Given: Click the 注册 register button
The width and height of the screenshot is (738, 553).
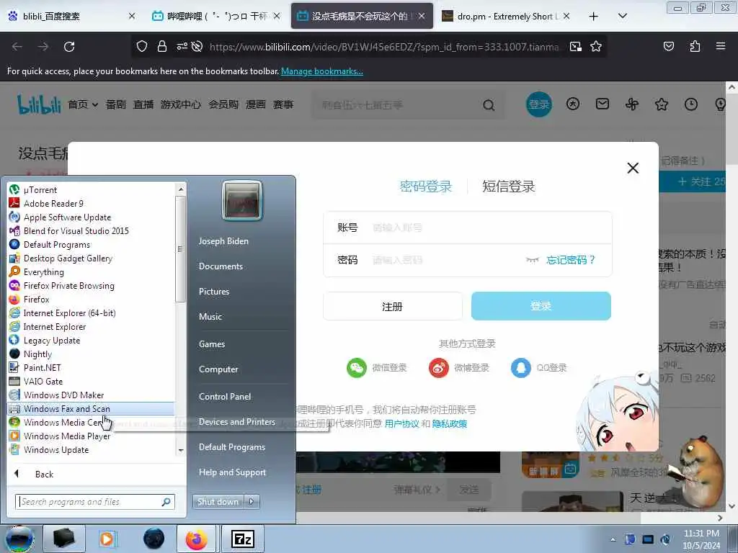Looking at the screenshot, I should point(393,307).
